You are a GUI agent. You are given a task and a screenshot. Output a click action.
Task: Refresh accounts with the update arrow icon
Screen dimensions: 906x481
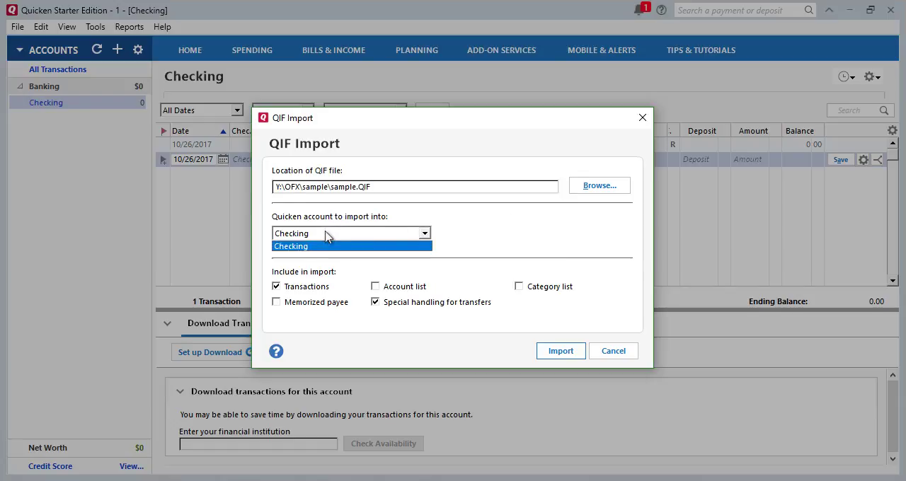[x=97, y=50]
